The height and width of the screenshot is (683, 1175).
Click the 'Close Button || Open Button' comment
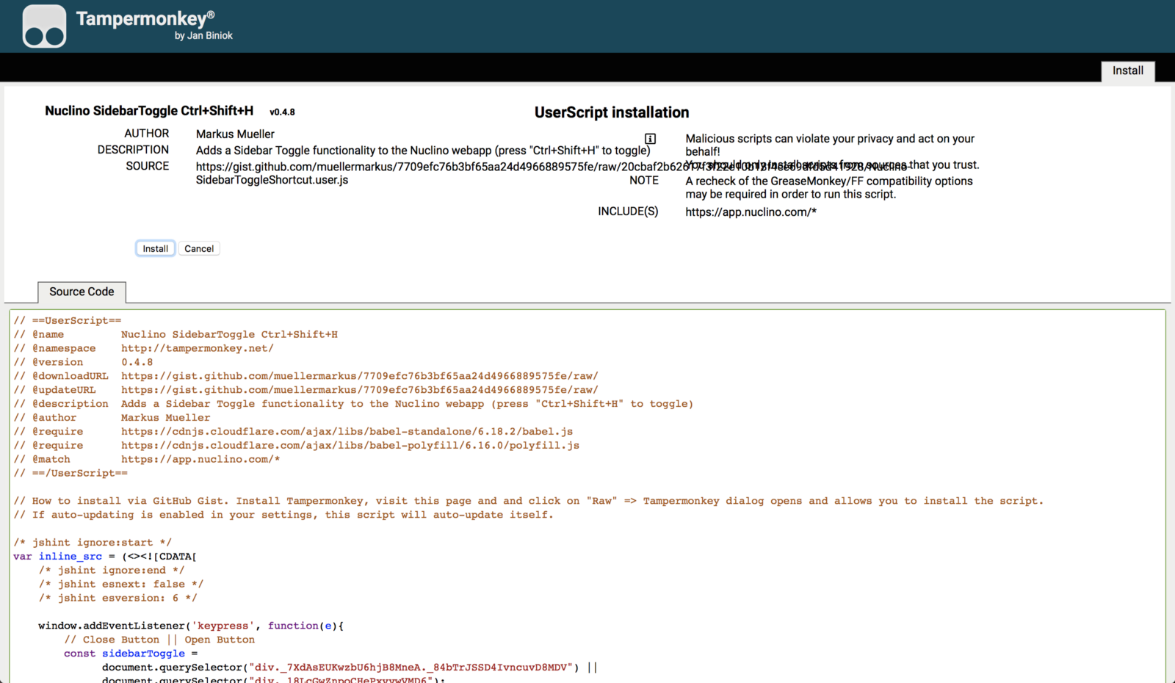click(159, 640)
